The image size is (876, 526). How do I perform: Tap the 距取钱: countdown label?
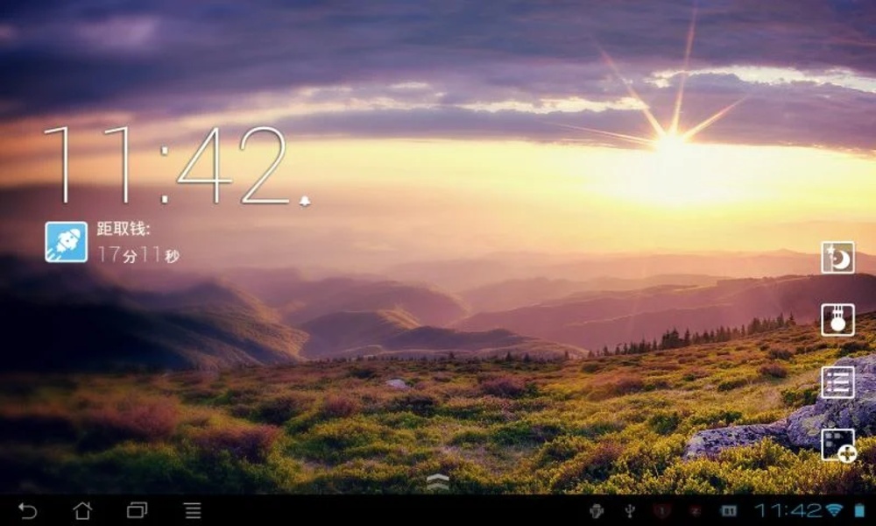click(x=124, y=229)
